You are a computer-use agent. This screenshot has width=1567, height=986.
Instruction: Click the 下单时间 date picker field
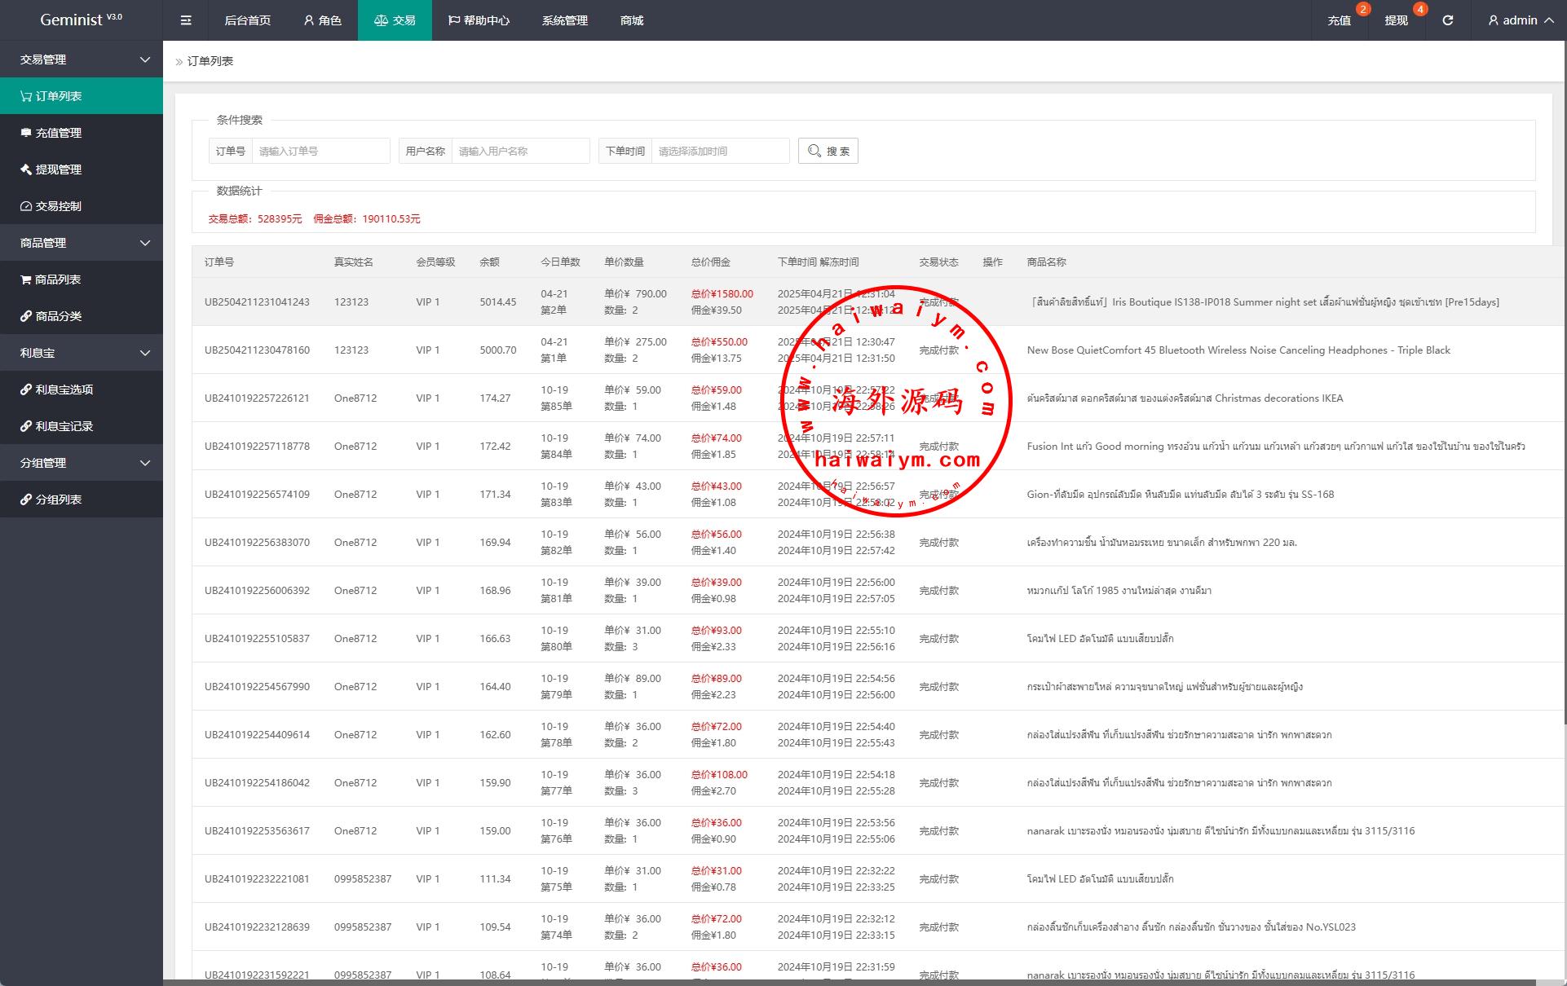click(x=719, y=151)
